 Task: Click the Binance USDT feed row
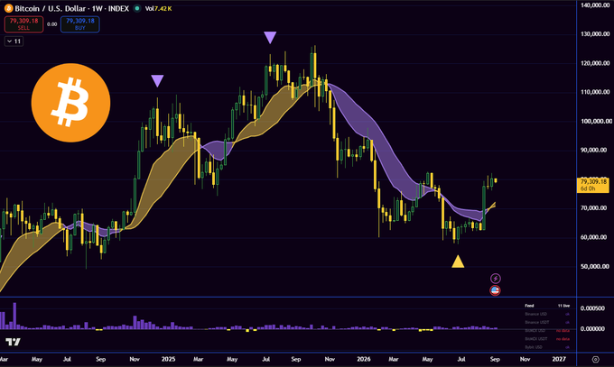coord(547,323)
